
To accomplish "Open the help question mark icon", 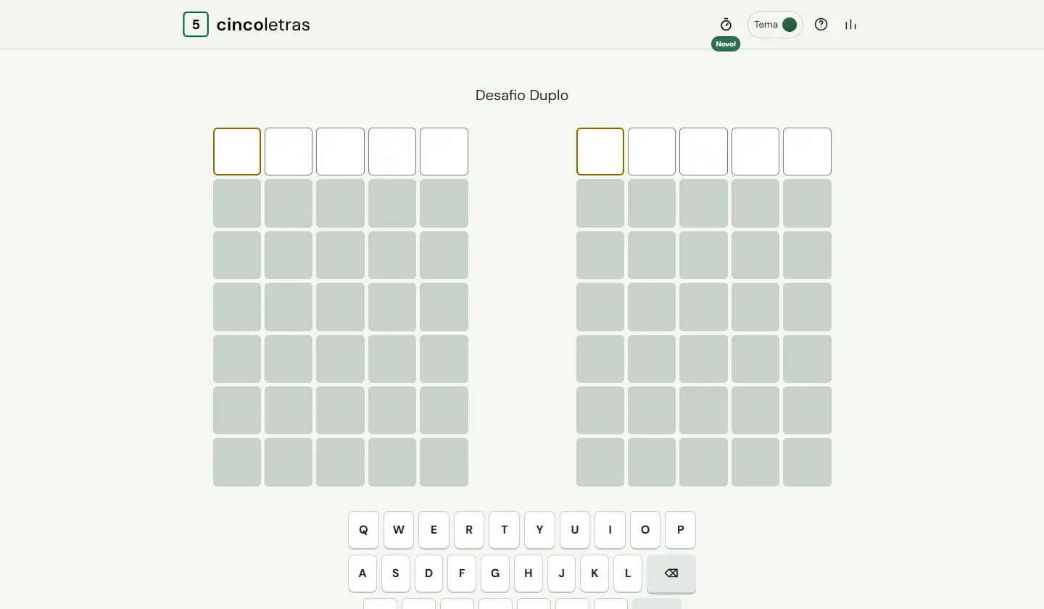I will [x=821, y=25].
